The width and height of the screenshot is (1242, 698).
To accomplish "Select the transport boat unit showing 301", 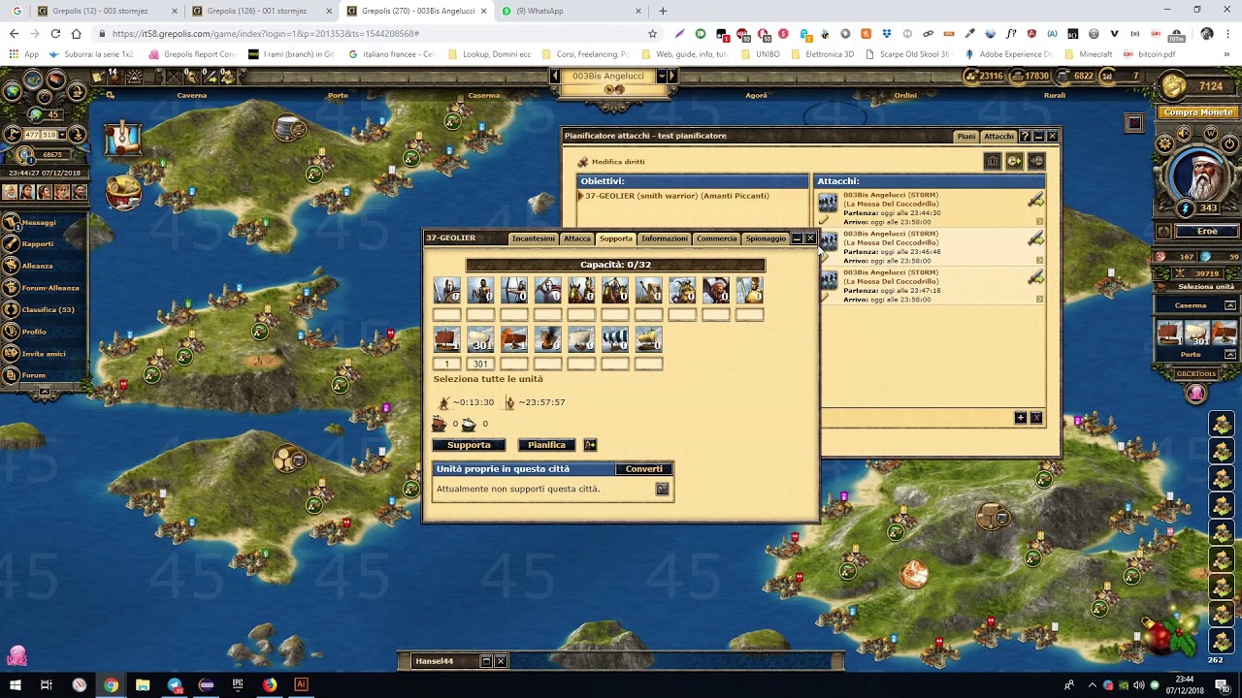I will click(x=480, y=339).
